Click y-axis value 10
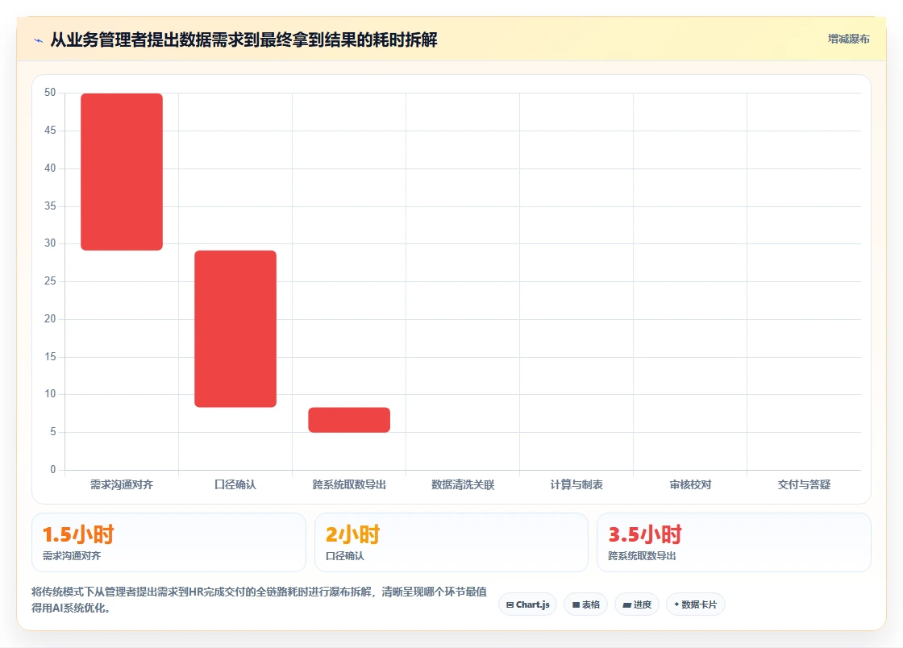The width and height of the screenshot is (903, 648). [x=50, y=394]
